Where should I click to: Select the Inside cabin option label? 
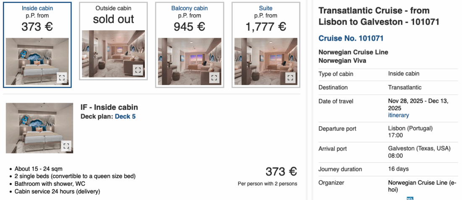click(x=37, y=8)
